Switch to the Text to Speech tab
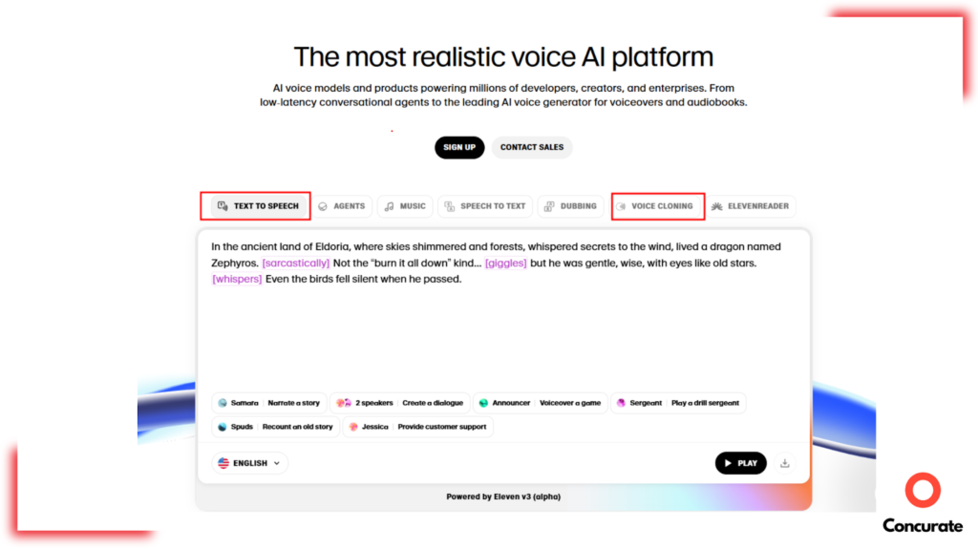The height and width of the screenshot is (550, 978). pos(257,206)
